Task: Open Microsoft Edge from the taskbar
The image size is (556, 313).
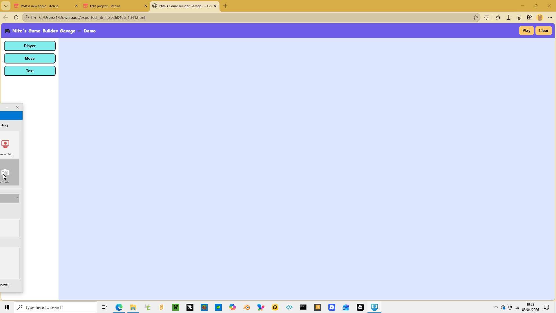Action: click(119, 307)
